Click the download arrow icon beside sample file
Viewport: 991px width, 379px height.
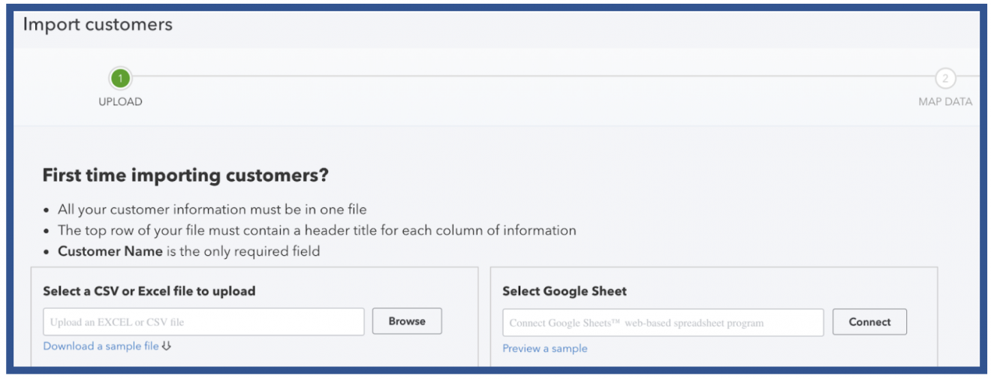[167, 346]
